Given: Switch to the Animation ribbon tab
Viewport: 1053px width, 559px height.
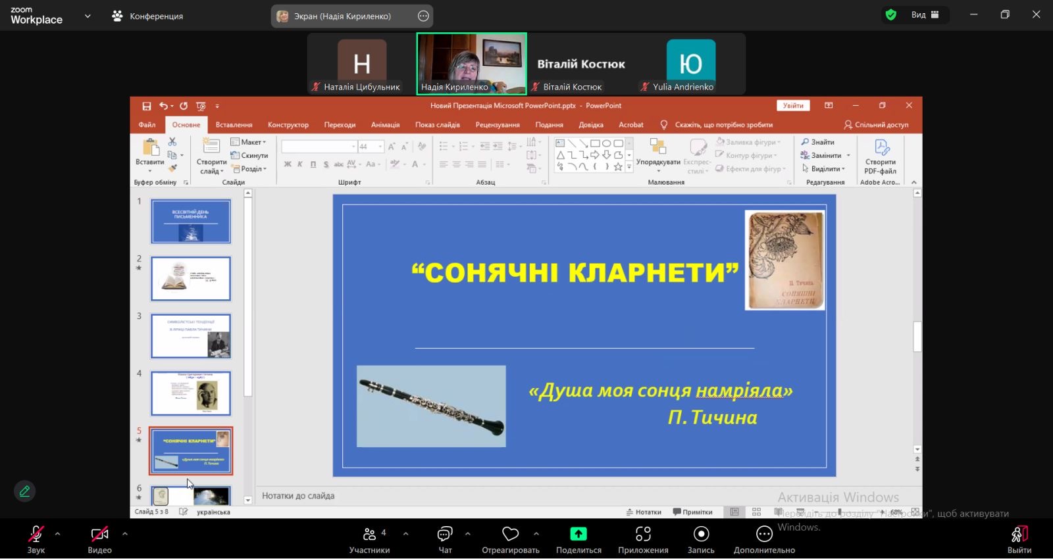Looking at the screenshot, I should (x=385, y=125).
